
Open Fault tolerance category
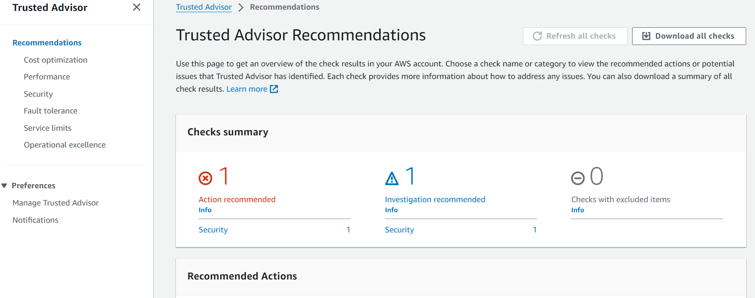[51, 111]
